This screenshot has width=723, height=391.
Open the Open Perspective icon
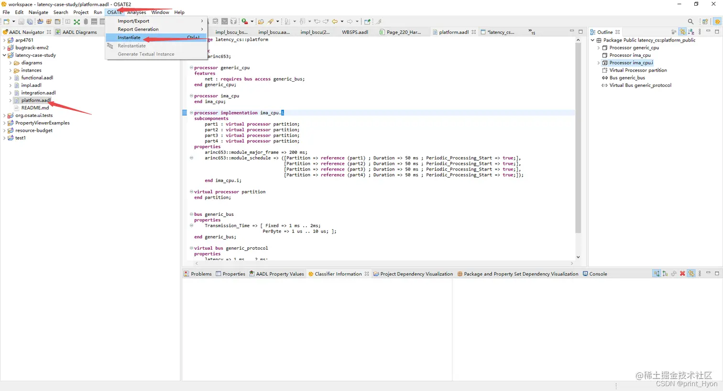pyautogui.click(x=705, y=21)
